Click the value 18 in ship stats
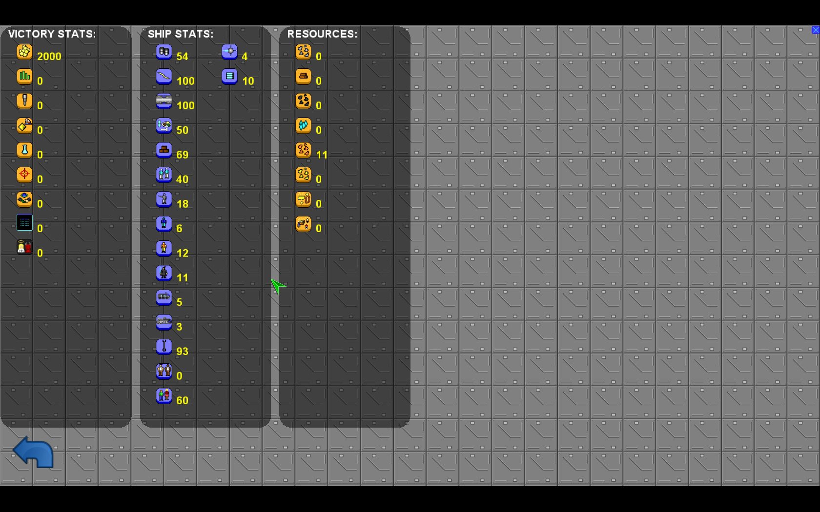The image size is (820, 512). tap(182, 204)
